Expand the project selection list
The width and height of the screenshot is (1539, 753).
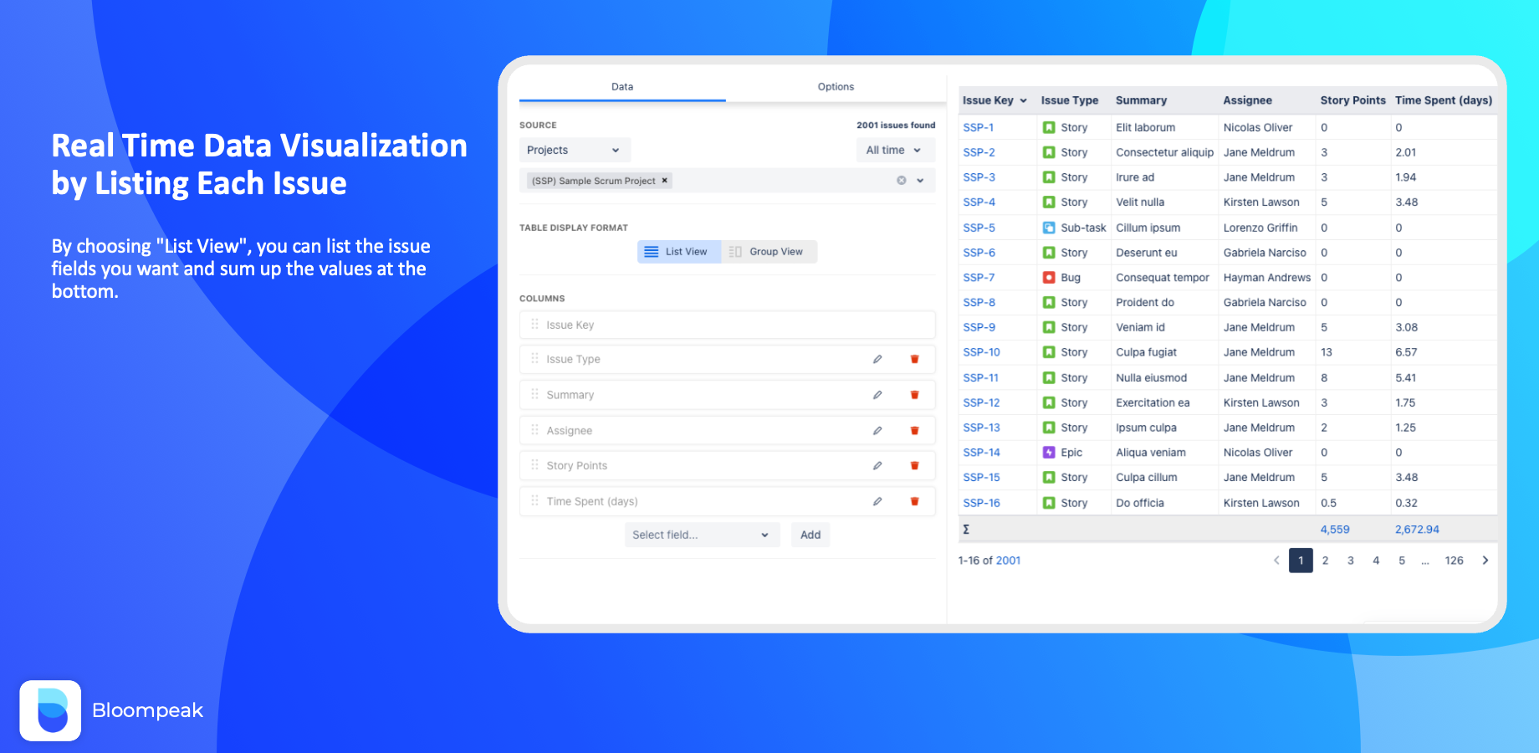click(920, 181)
